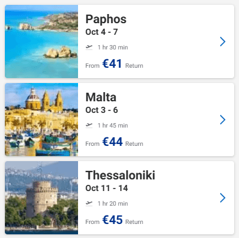Click the Paphos beach thumbnail image
The height and width of the screenshot is (238, 239).
41,41
